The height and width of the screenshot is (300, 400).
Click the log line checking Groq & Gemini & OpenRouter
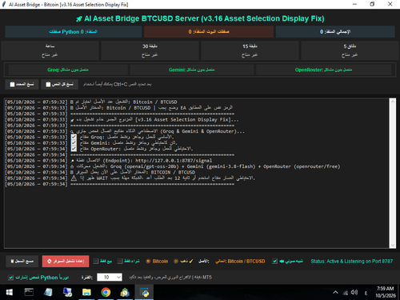click(x=125, y=131)
